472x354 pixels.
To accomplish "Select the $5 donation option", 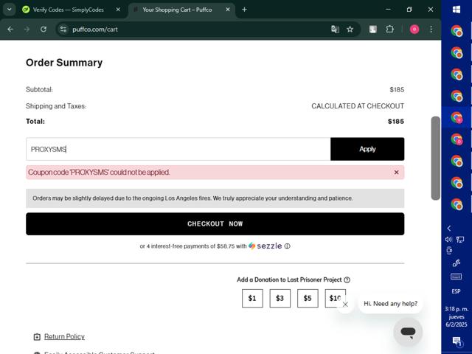I will point(308,298).
